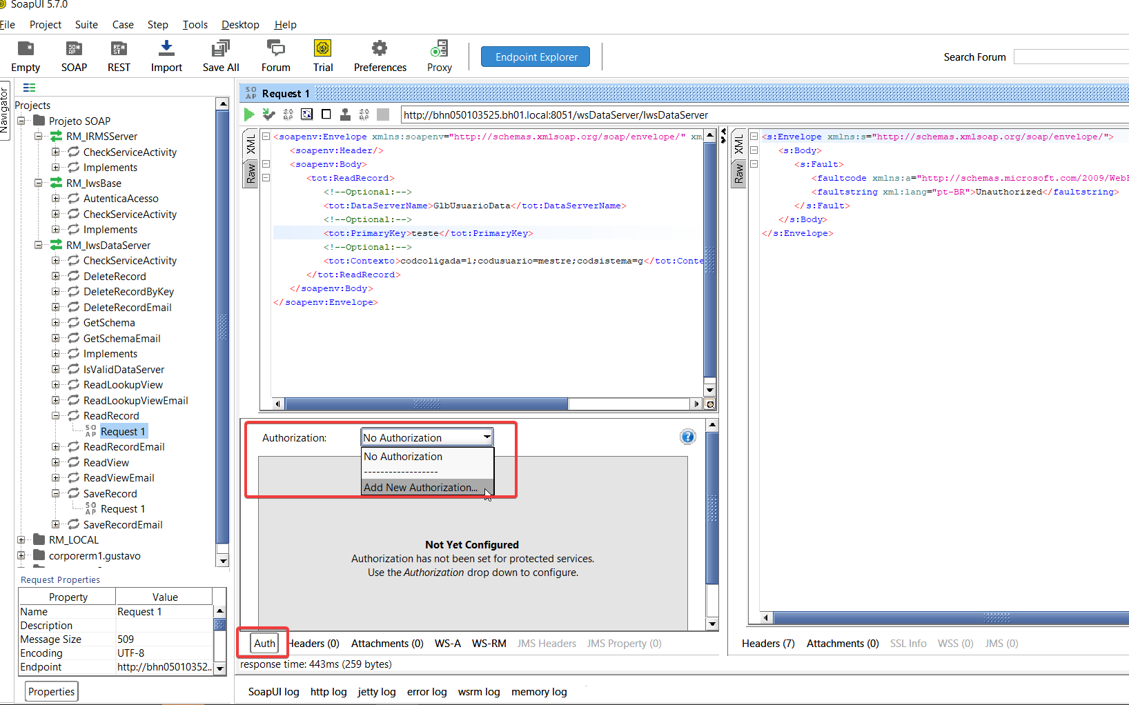This screenshot has height=705, width=1129.
Task: Fold the soapenv:Envelope element in request
Action: click(266, 137)
